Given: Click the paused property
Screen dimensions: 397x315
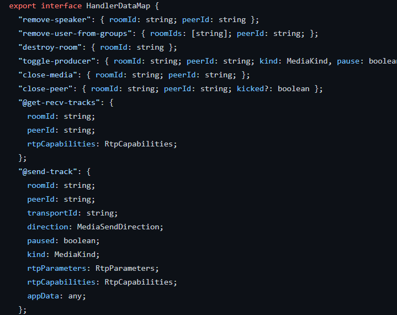Looking at the screenshot, I should [x=41, y=241].
